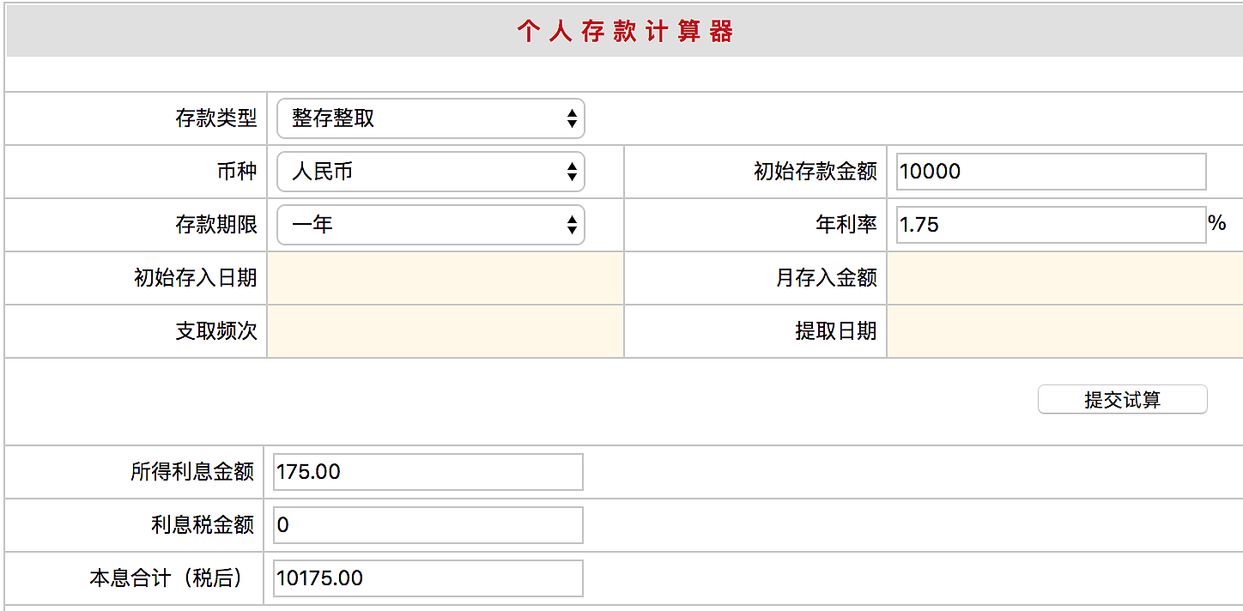Viewport: 1243px width, 611px height.
Task: Click the 本息合计（税后） label
Action: click(x=166, y=578)
